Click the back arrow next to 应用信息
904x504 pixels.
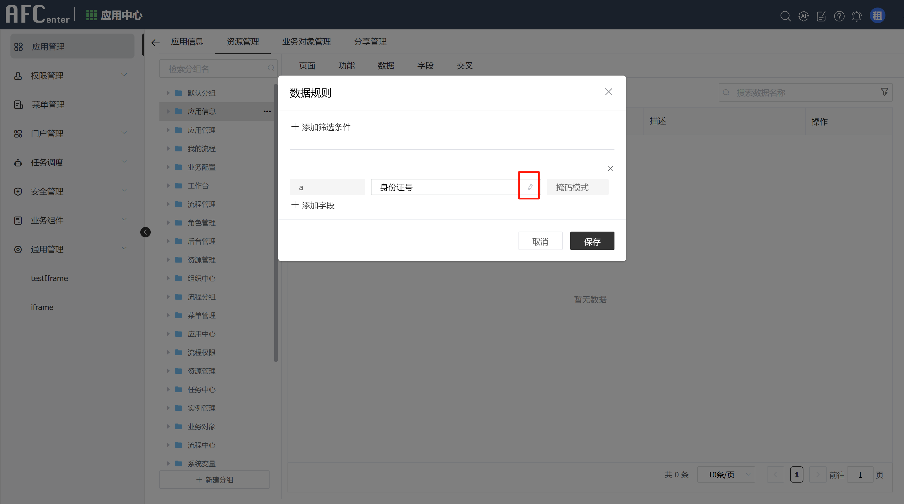(155, 42)
